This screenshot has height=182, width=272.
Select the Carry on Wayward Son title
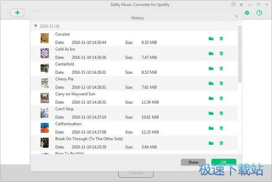[75, 94]
